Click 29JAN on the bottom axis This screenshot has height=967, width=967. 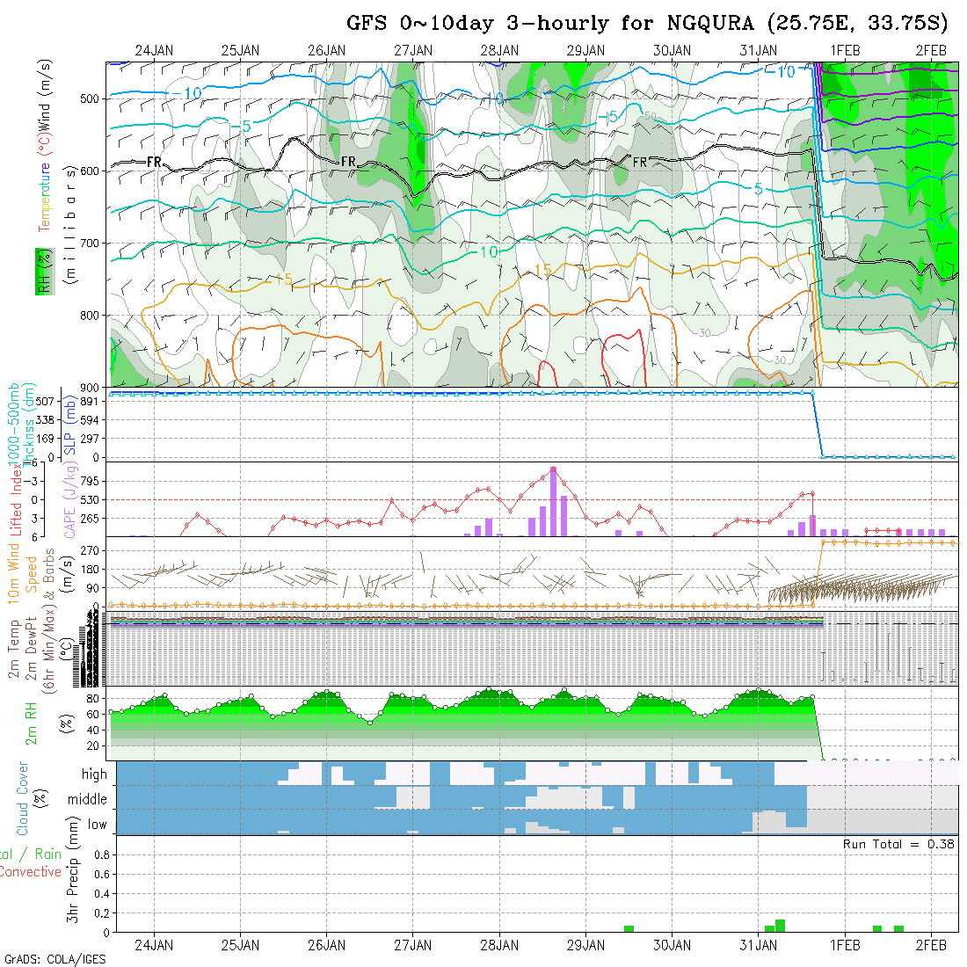pos(585,945)
